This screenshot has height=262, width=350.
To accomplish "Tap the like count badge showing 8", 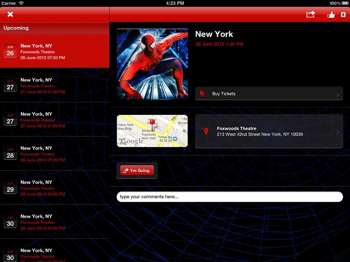I will (343, 15).
